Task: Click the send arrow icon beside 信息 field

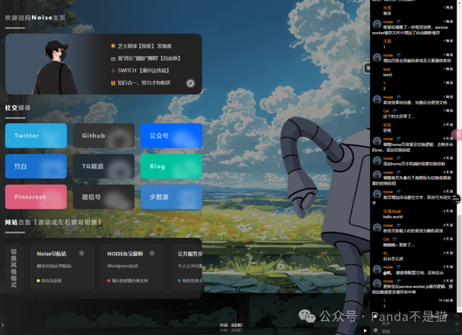Action: [x=458, y=330]
